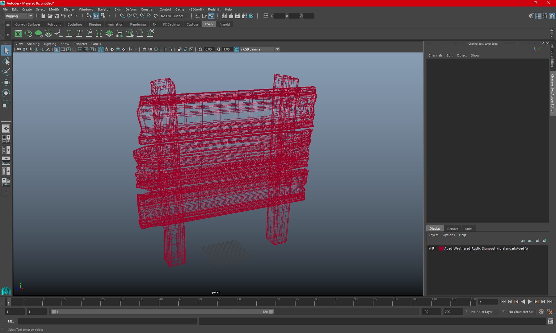Click XGen add guide shelf icon

coord(69,33)
